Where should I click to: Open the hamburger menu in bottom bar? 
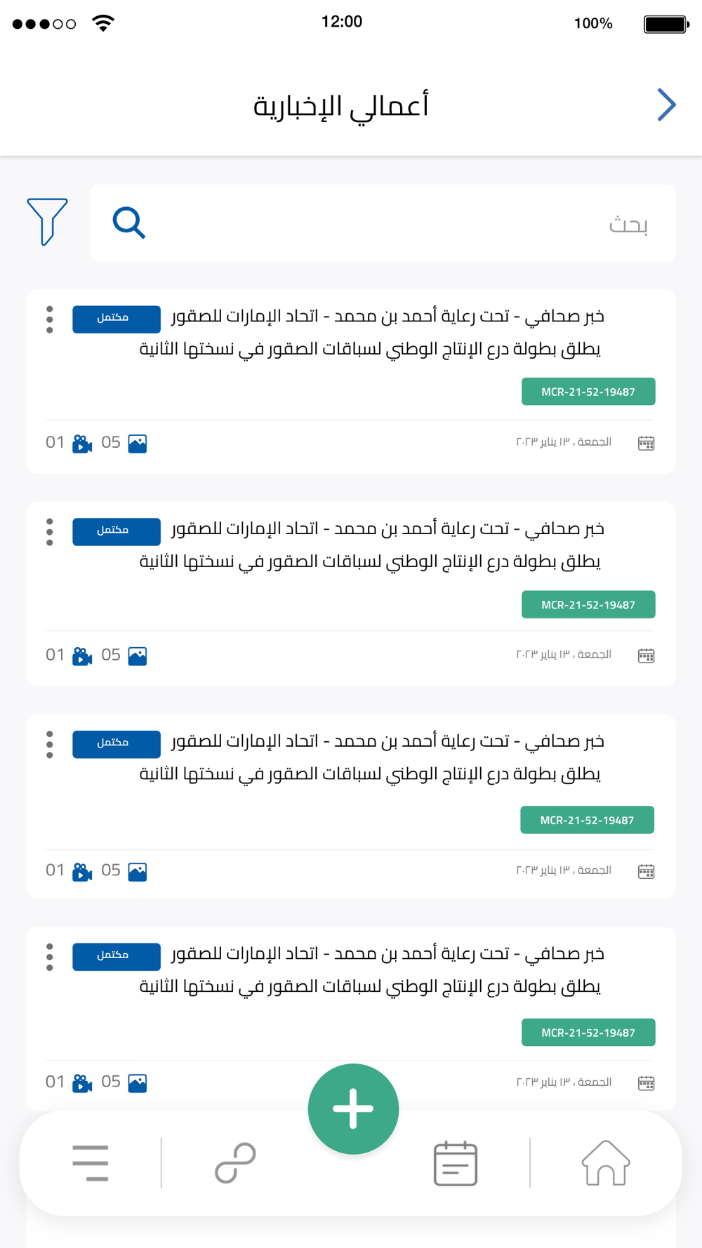tap(91, 1163)
